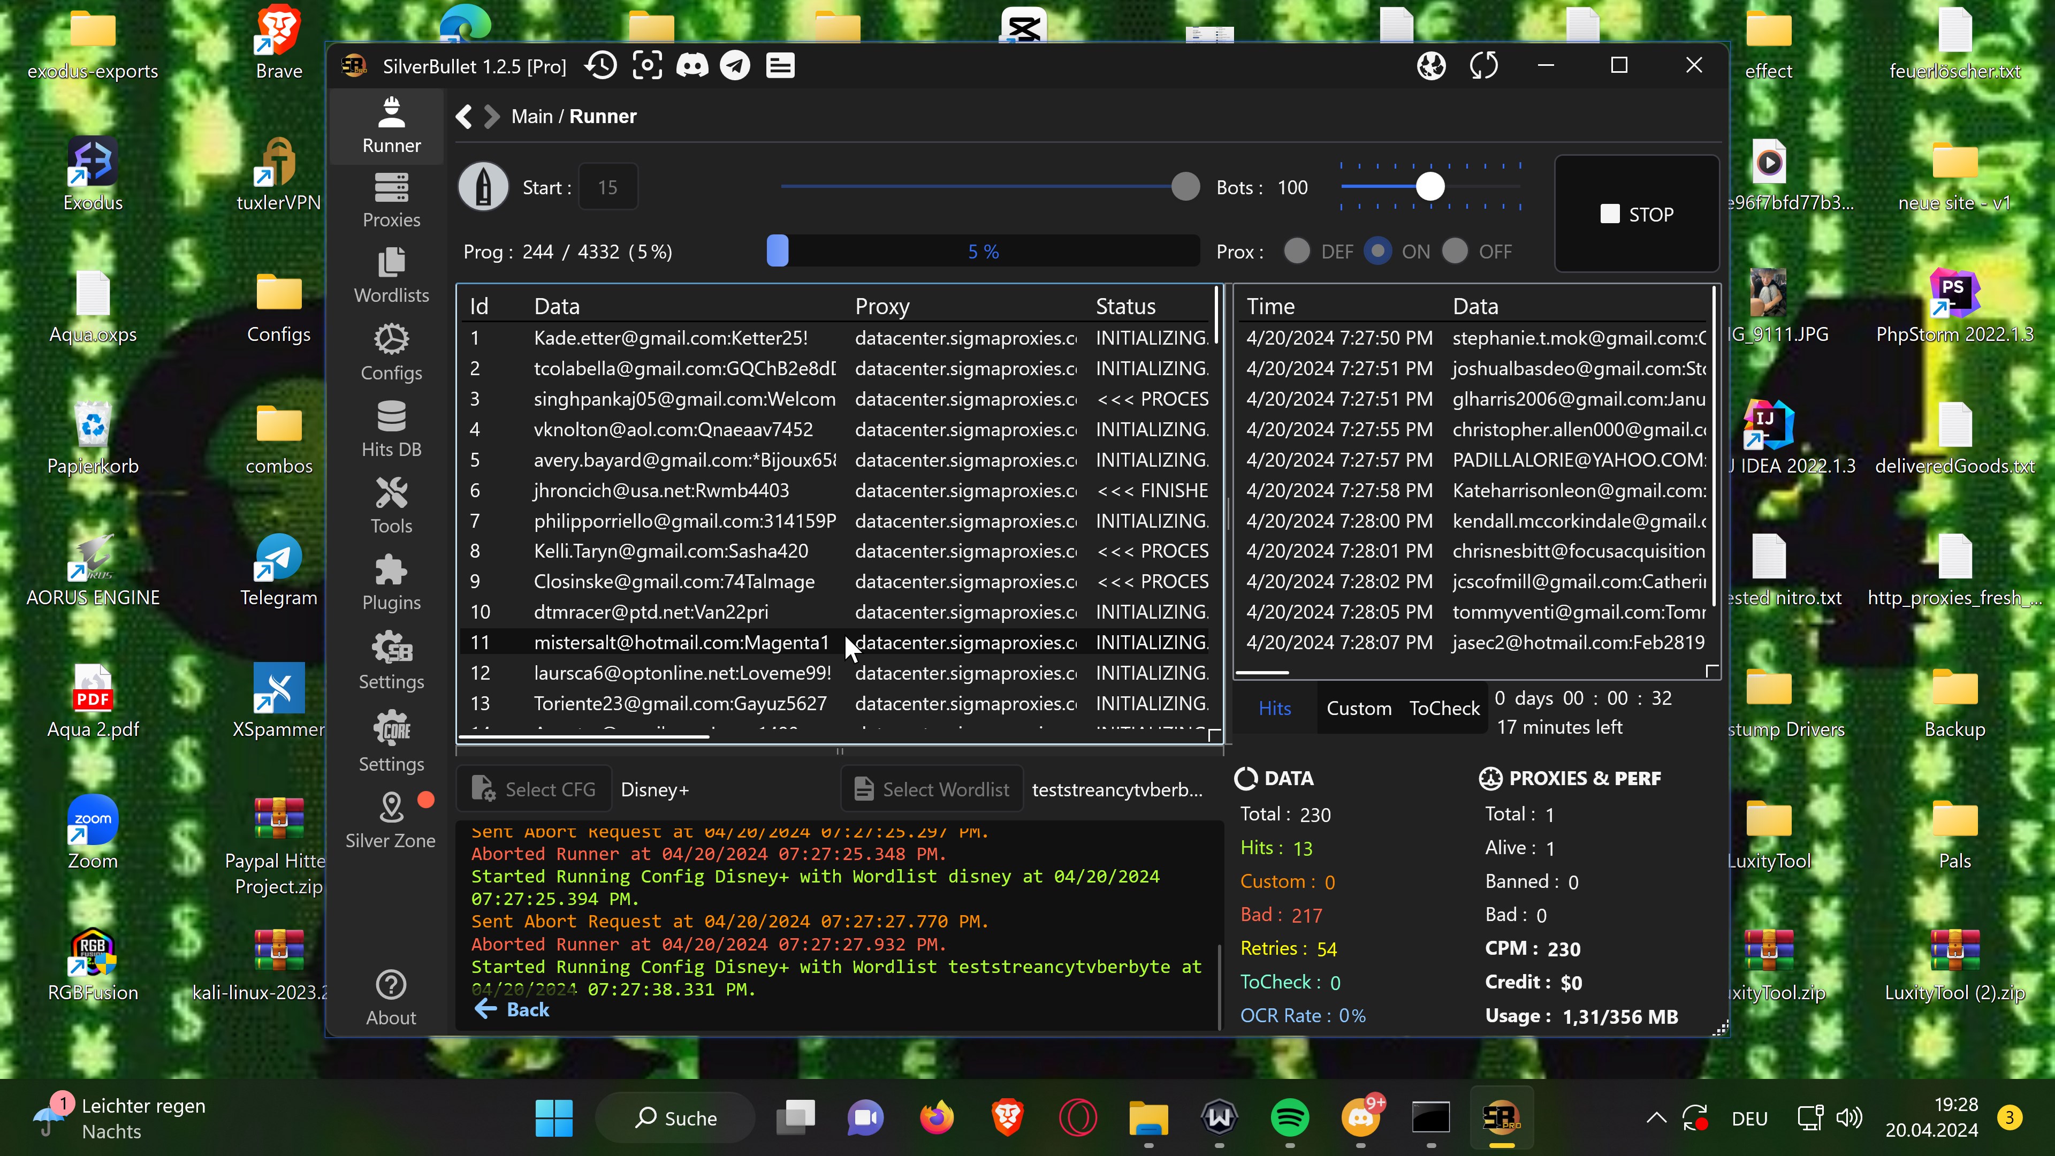Turn proxies OFF with the radio button

tap(1455, 252)
